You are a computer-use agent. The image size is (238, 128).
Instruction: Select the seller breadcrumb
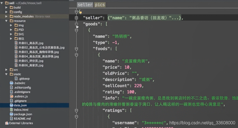coord(85,5)
